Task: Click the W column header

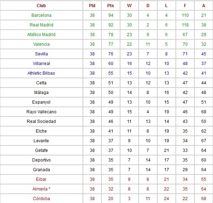Action: [x=129, y=6]
